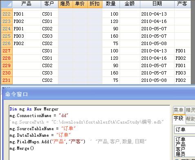Select the 金额 column header
The width and height of the screenshot is (195, 160).
point(130,4)
